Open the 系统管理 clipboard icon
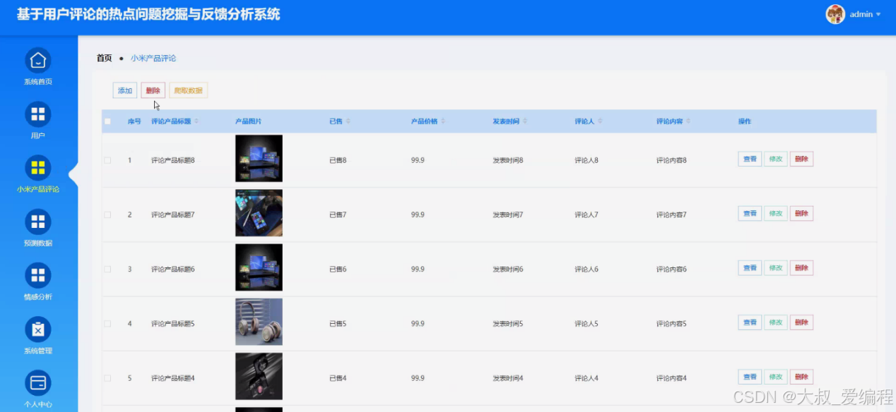The width and height of the screenshot is (896, 412). pos(38,329)
